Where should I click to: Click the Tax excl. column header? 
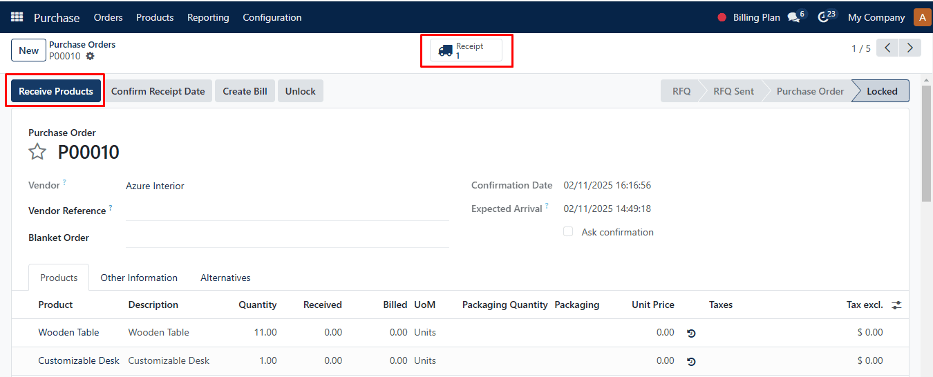coord(865,304)
